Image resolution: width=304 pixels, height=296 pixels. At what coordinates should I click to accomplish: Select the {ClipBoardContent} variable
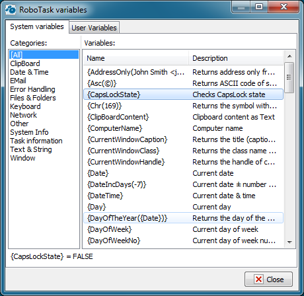point(183,117)
